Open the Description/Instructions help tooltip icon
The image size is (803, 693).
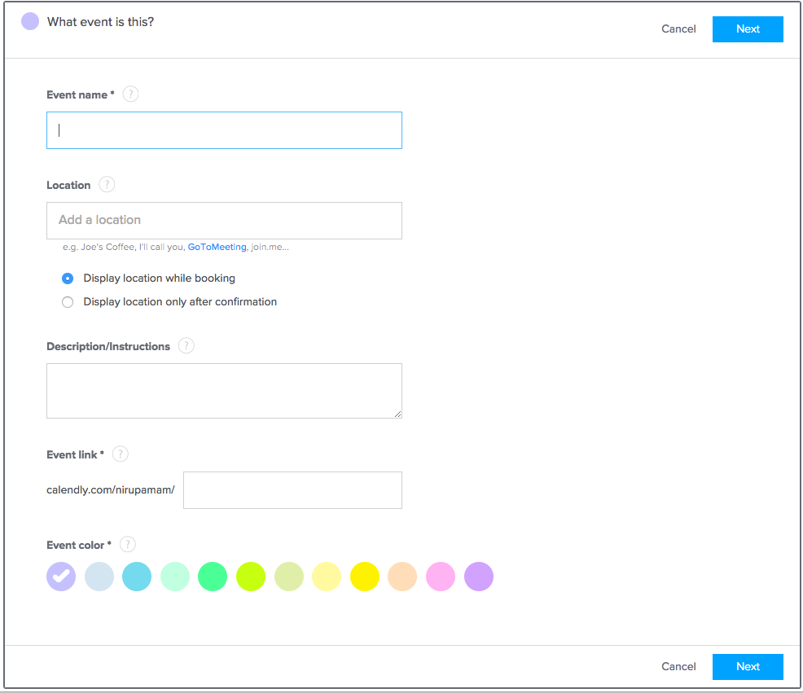click(186, 346)
